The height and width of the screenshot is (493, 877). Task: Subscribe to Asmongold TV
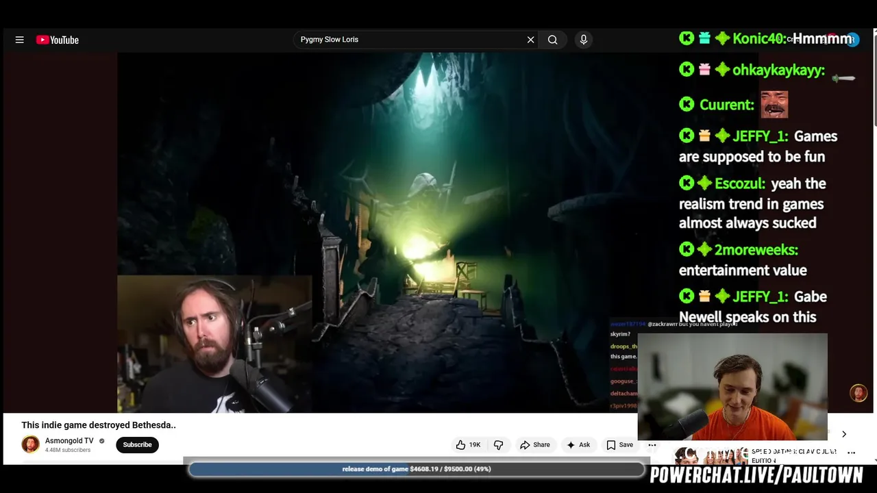point(137,444)
